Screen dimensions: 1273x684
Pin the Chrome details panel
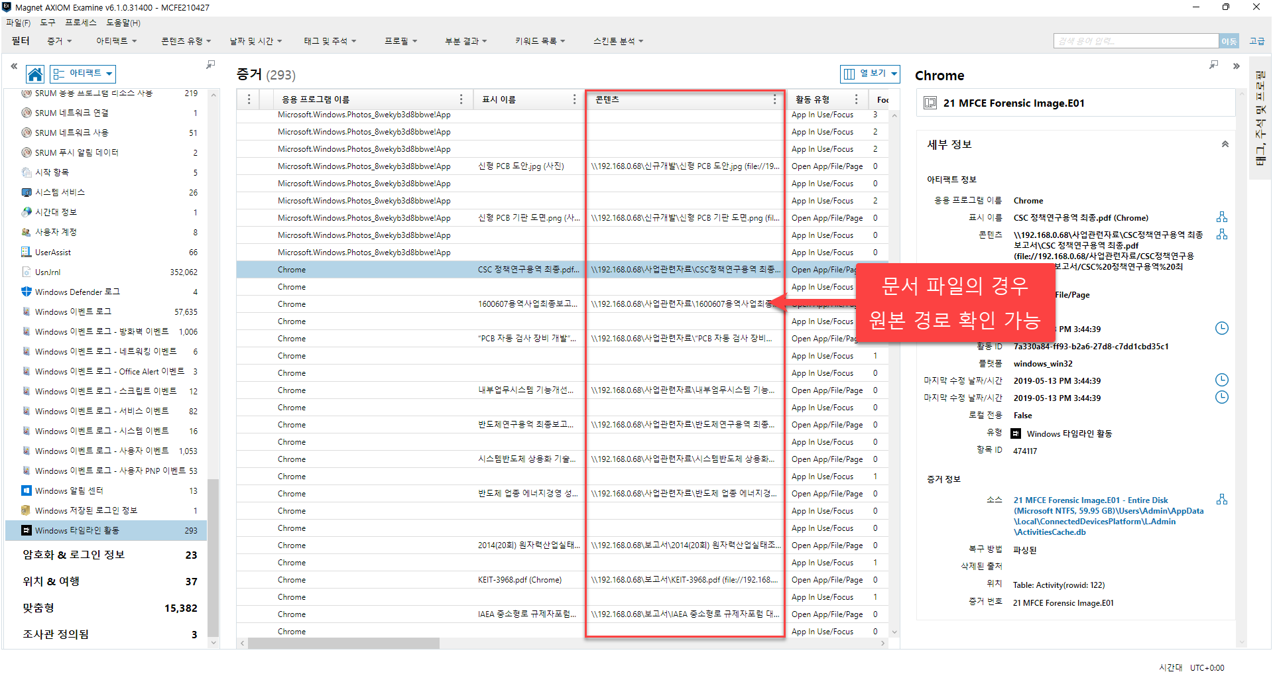click(1213, 65)
